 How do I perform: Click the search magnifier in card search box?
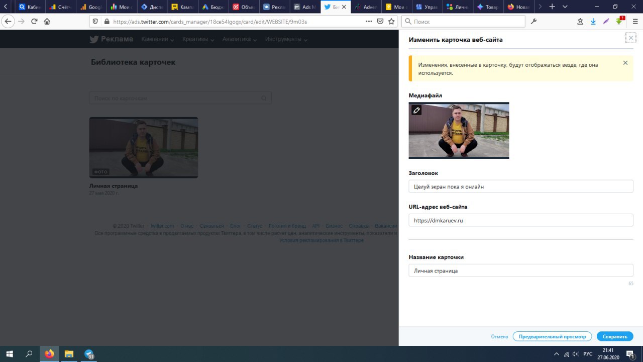[x=264, y=98]
